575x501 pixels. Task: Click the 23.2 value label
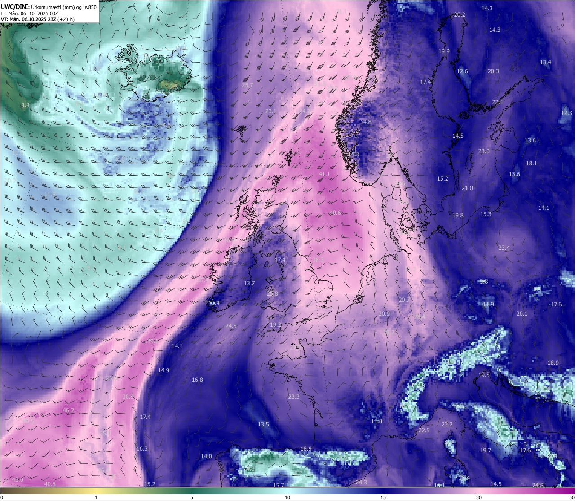pos(447,424)
